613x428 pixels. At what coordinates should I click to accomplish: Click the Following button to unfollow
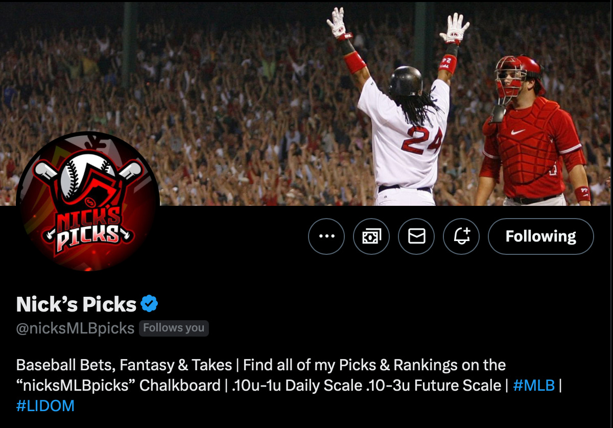coord(541,236)
